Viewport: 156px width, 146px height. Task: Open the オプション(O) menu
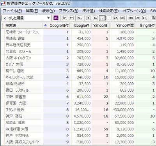(x=135, y=11)
